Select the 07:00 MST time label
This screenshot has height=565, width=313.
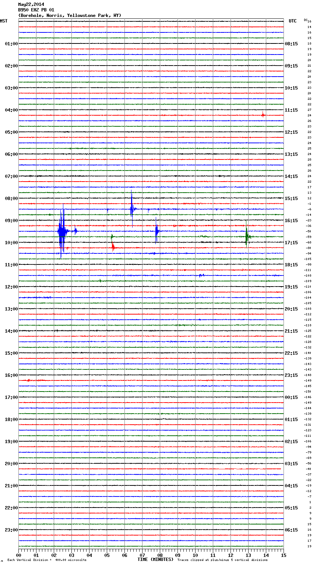coord(11,176)
